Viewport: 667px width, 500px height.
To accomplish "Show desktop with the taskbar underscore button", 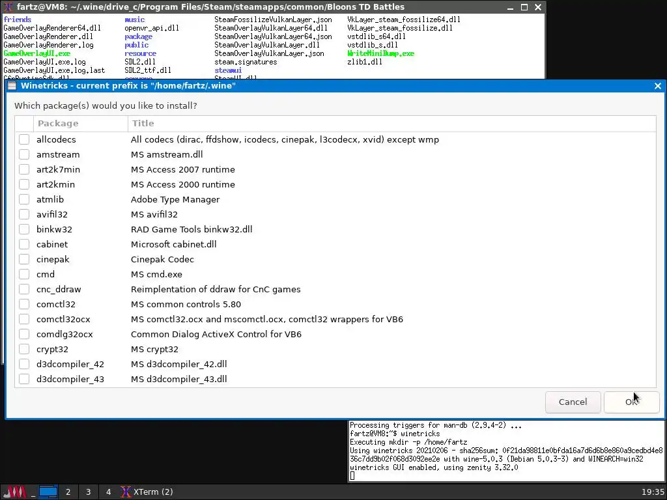I will pyautogui.click(x=33, y=492).
